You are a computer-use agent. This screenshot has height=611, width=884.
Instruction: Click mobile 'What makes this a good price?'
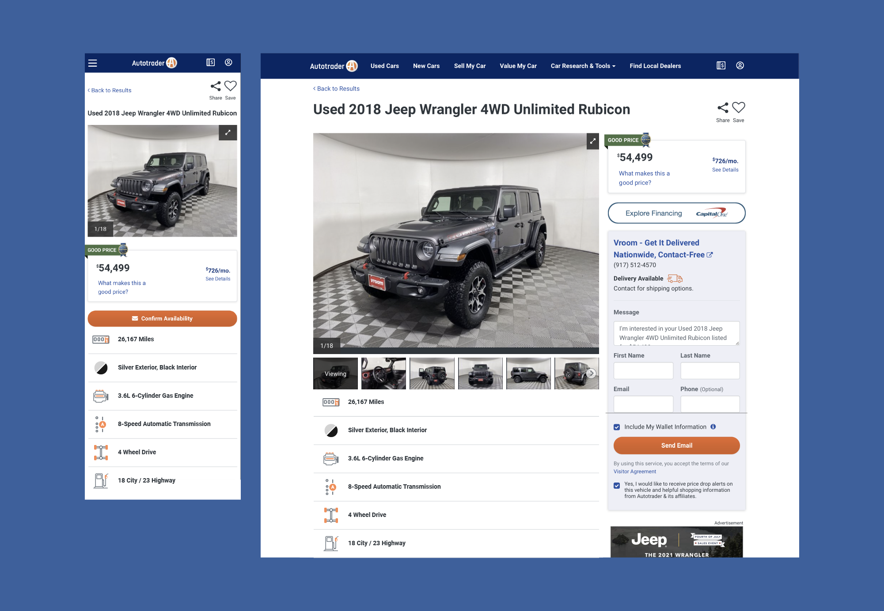[x=121, y=287]
